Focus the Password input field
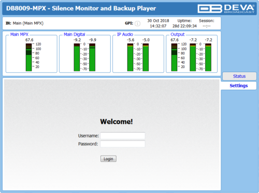Screen dimensions: 259x193 point(123,144)
